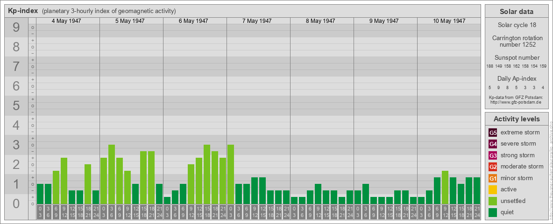Click the 9 May 3-6 hour bar
The height and width of the screenshot is (224, 553).
pos(365,194)
